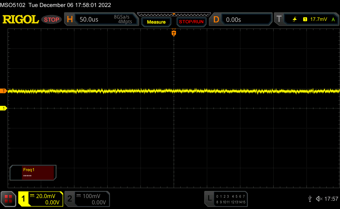340x209 pixels.
Task: Click the channel 1 0.00V offset
Action: (x=52, y=202)
